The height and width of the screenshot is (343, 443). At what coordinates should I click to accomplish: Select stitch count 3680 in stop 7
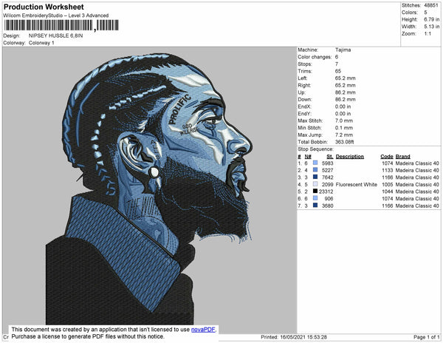coord(327,206)
